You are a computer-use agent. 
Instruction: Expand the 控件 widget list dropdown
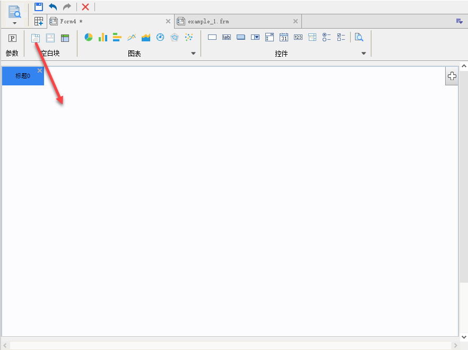[363, 54]
